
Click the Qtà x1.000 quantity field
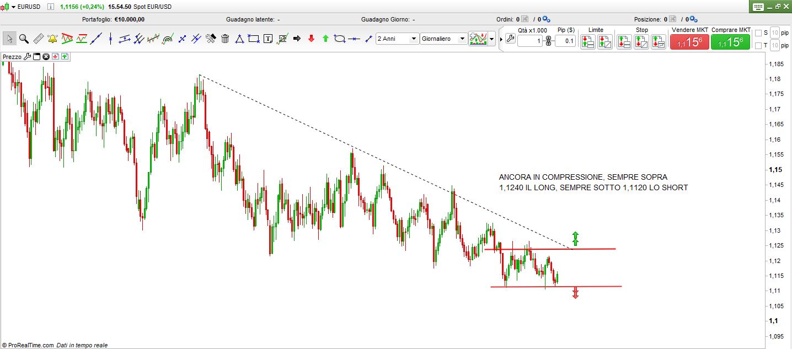pos(529,41)
